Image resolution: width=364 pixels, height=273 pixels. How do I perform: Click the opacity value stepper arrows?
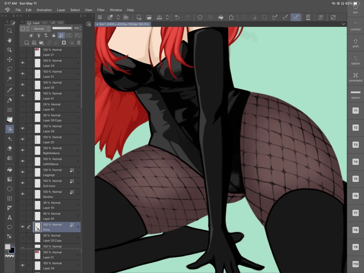80,28
